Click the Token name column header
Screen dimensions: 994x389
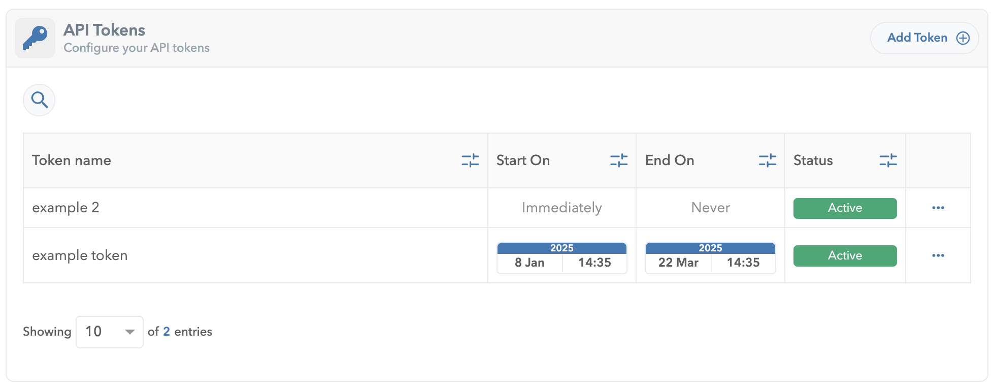click(72, 160)
